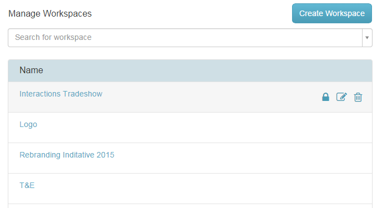
Task: Open the Rebranding Inditative 2015 link
Action: [67, 155]
